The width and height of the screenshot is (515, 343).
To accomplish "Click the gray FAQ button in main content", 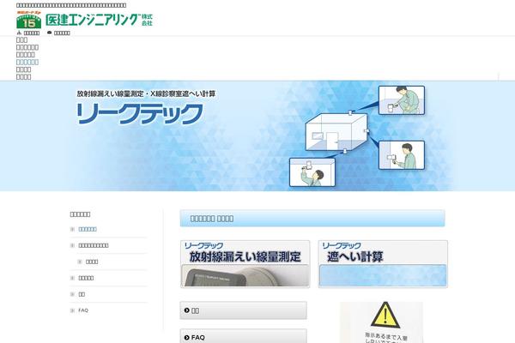I will pyautogui.click(x=244, y=336).
